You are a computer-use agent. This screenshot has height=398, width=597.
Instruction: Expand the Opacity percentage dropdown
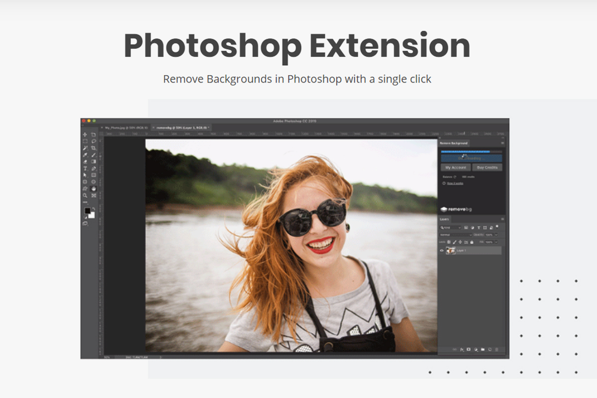point(496,235)
